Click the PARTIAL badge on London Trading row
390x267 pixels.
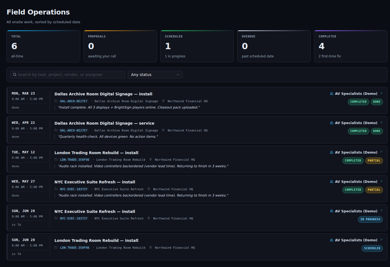(x=374, y=161)
